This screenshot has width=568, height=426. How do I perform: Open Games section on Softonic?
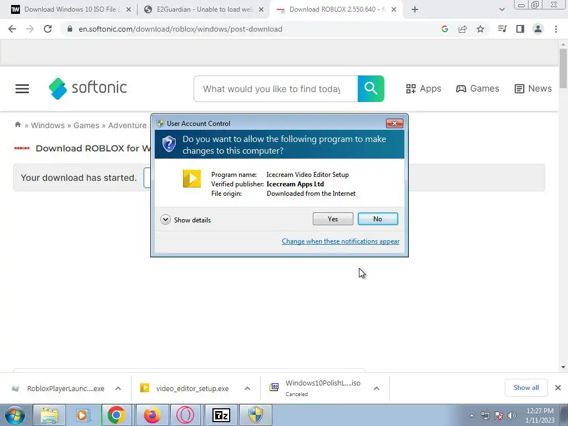(x=478, y=89)
